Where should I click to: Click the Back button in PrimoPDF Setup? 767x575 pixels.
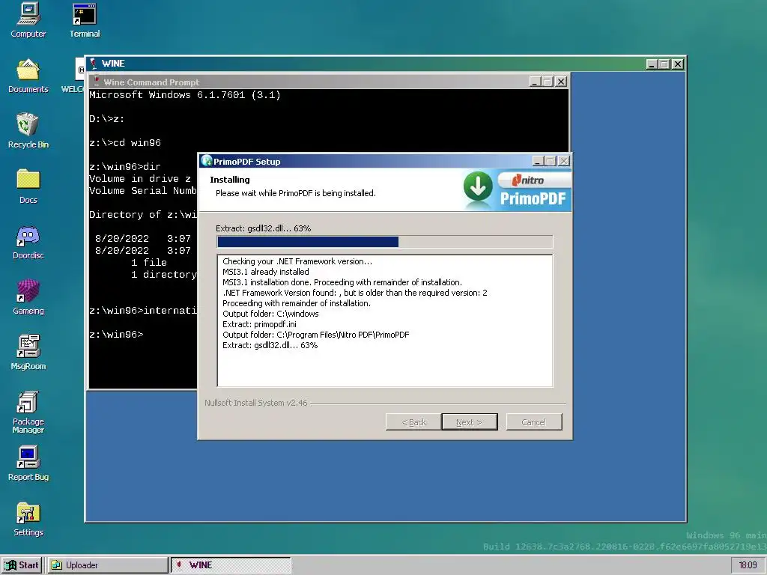tap(413, 422)
